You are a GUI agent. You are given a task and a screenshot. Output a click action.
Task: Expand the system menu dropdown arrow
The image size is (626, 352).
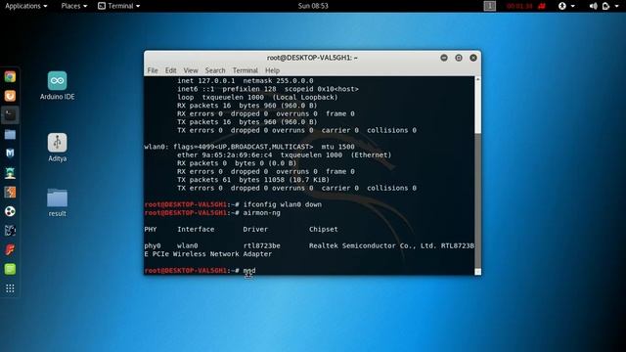pos(617,6)
